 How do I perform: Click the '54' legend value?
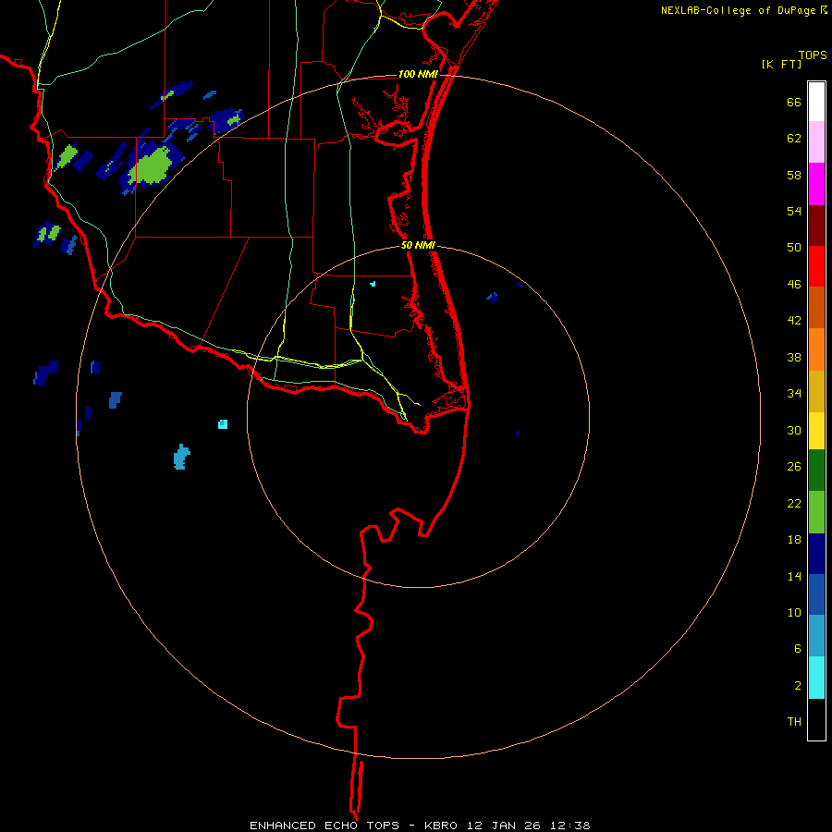coord(794,211)
